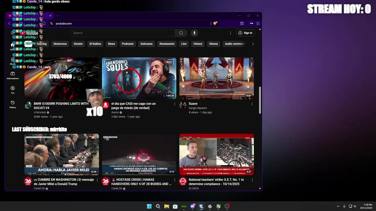This screenshot has width=376, height=211.
Task: Click the Brave Leo glasses icon
Action: point(251,23)
